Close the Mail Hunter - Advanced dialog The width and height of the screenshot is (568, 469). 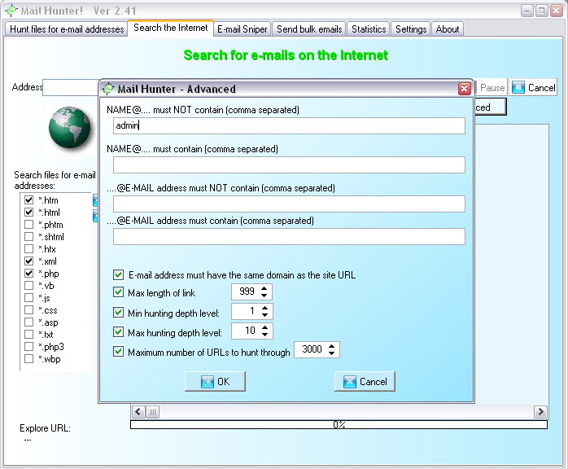tap(465, 89)
